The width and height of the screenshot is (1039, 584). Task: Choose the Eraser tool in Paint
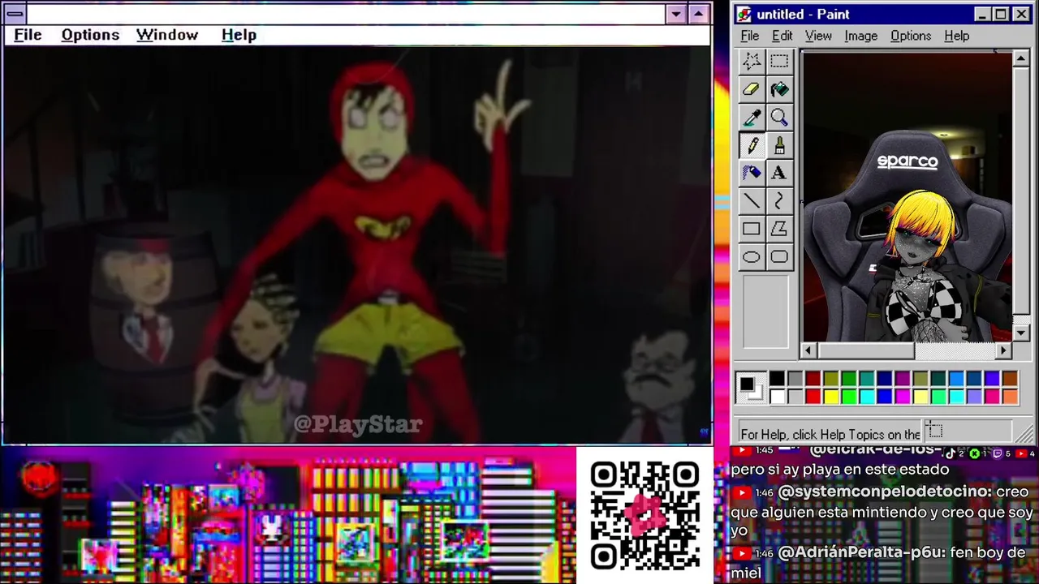coord(752,89)
